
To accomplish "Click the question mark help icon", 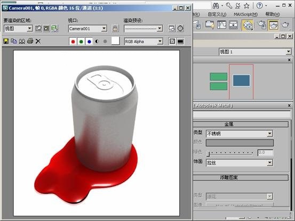I will (260, 6).
